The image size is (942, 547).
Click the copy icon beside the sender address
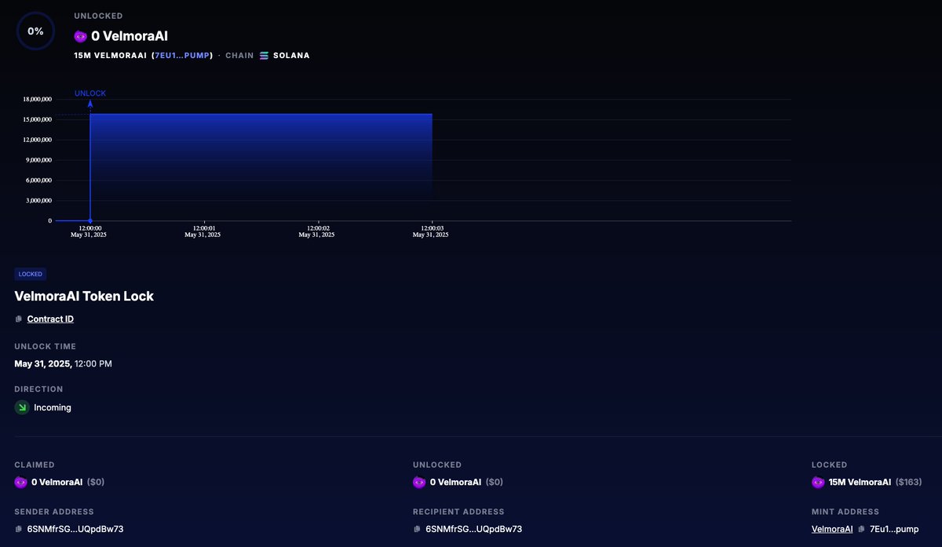pyautogui.click(x=17, y=528)
